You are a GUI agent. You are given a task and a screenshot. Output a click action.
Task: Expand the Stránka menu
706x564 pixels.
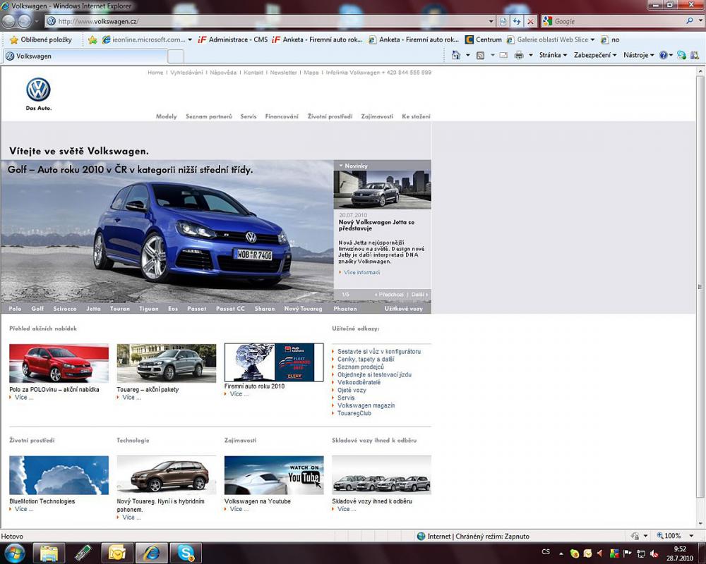coord(553,55)
